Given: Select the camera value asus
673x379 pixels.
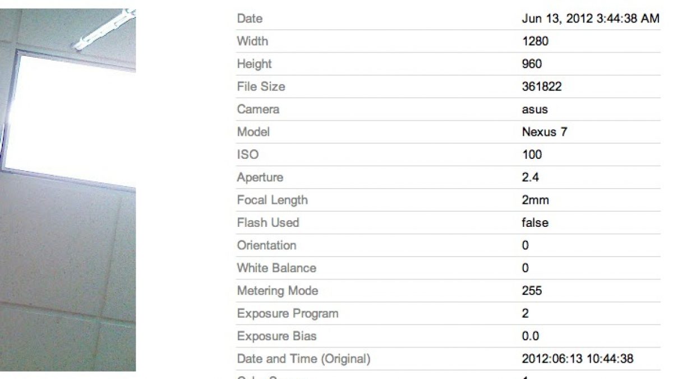Looking at the screenshot, I should pyautogui.click(x=534, y=109).
